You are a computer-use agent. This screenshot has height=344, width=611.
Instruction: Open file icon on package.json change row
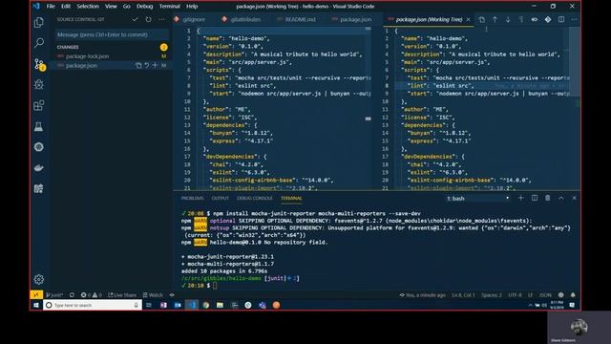tap(138, 66)
